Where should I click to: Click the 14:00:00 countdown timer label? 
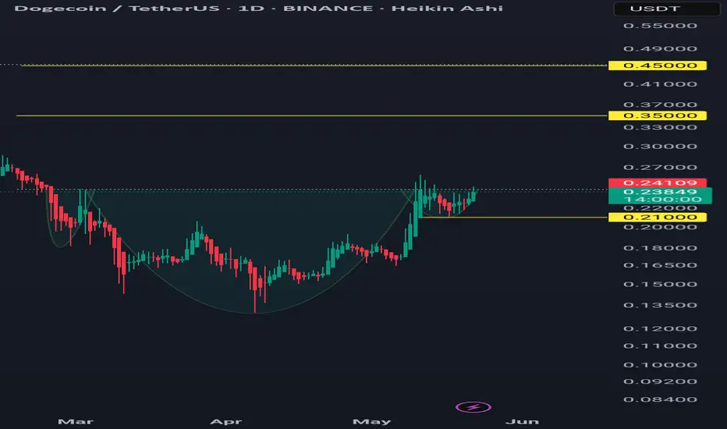[x=662, y=200]
